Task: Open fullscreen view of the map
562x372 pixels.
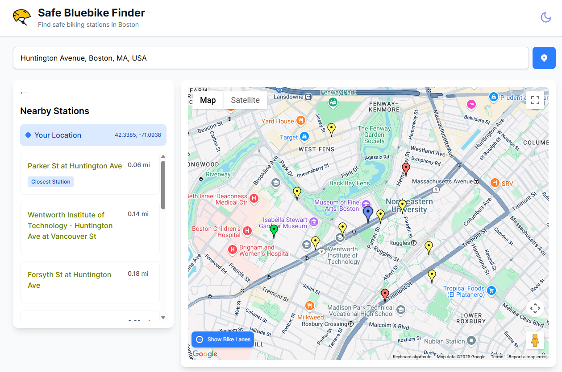Action: (x=535, y=100)
